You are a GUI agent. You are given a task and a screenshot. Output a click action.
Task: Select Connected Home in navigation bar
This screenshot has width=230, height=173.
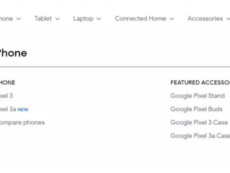click(140, 19)
